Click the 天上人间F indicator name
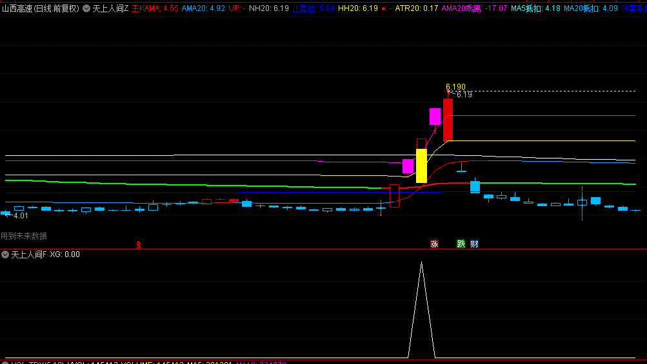This screenshot has width=647, height=364. (x=29, y=254)
